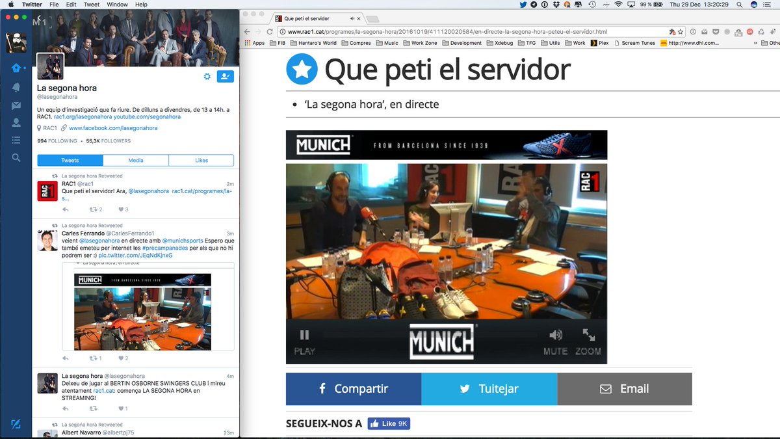780x439 pixels.
Task: Like the BERTIN OSBORNE SWINGERS CLUB tweet
Action: click(121, 408)
